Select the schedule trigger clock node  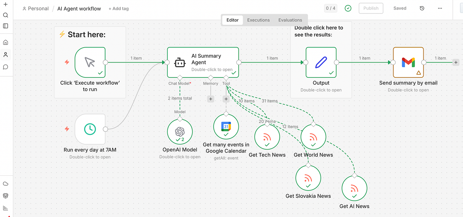(90, 129)
